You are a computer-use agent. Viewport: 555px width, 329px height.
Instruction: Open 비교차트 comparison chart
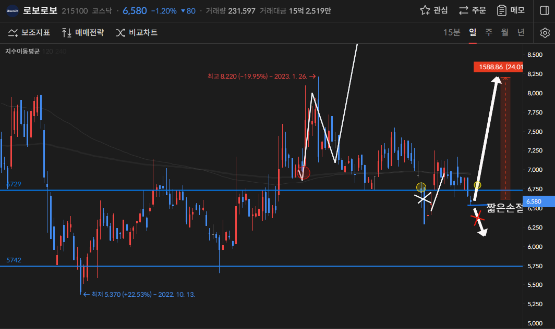coord(137,33)
